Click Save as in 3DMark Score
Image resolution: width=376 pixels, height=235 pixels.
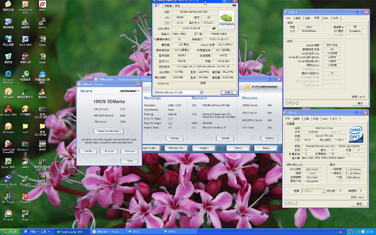(x=130, y=151)
